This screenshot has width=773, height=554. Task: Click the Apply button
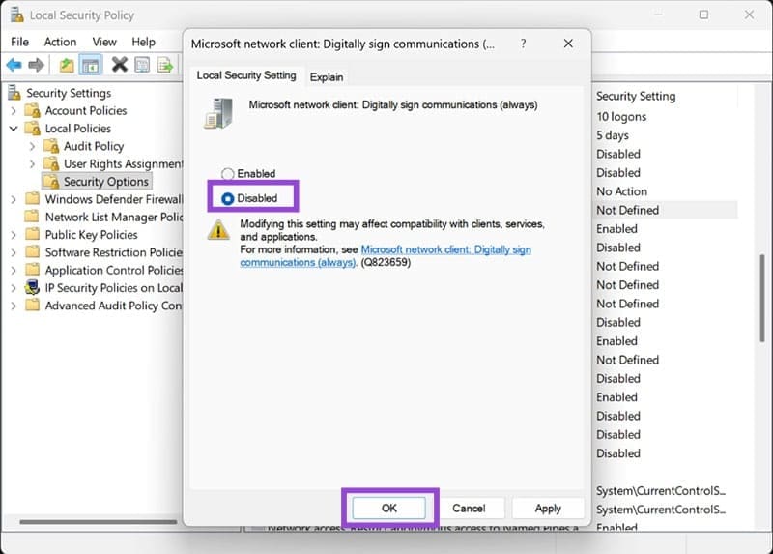click(548, 509)
